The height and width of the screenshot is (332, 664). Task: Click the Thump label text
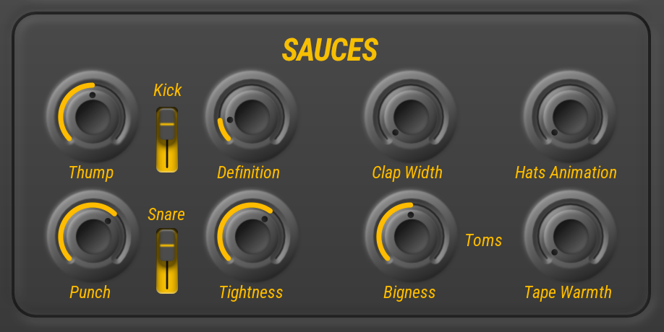91,172
